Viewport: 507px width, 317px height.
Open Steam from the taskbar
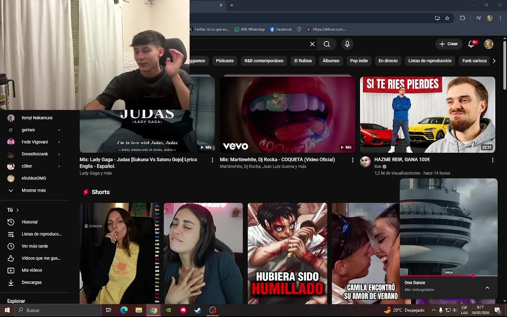tap(198, 310)
